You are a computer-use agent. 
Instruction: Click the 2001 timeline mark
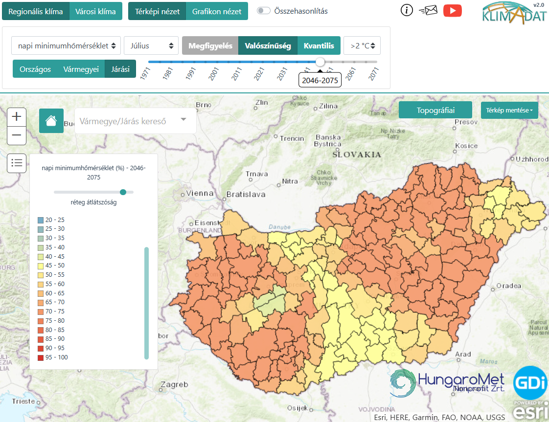[x=213, y=73]
